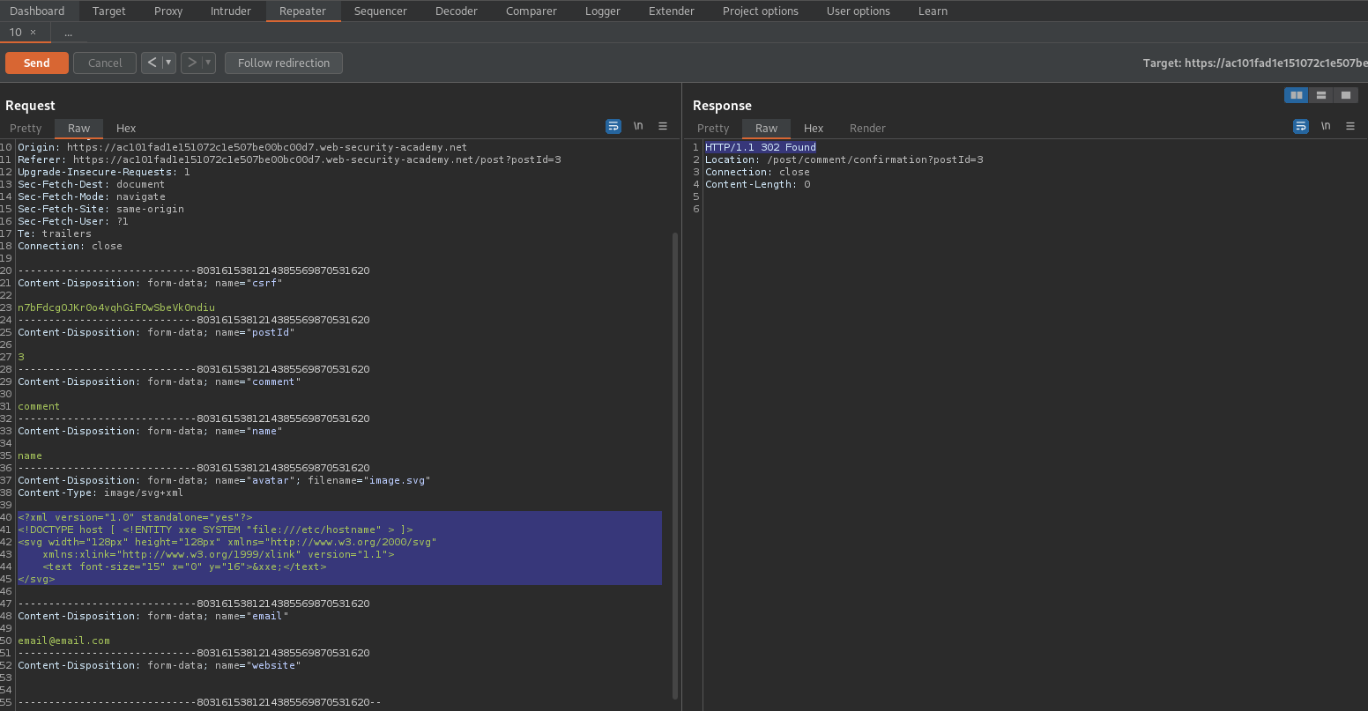This screenshot has width=1368, height=711.
Task: Switch Response view to Hex
Action: 814,128
